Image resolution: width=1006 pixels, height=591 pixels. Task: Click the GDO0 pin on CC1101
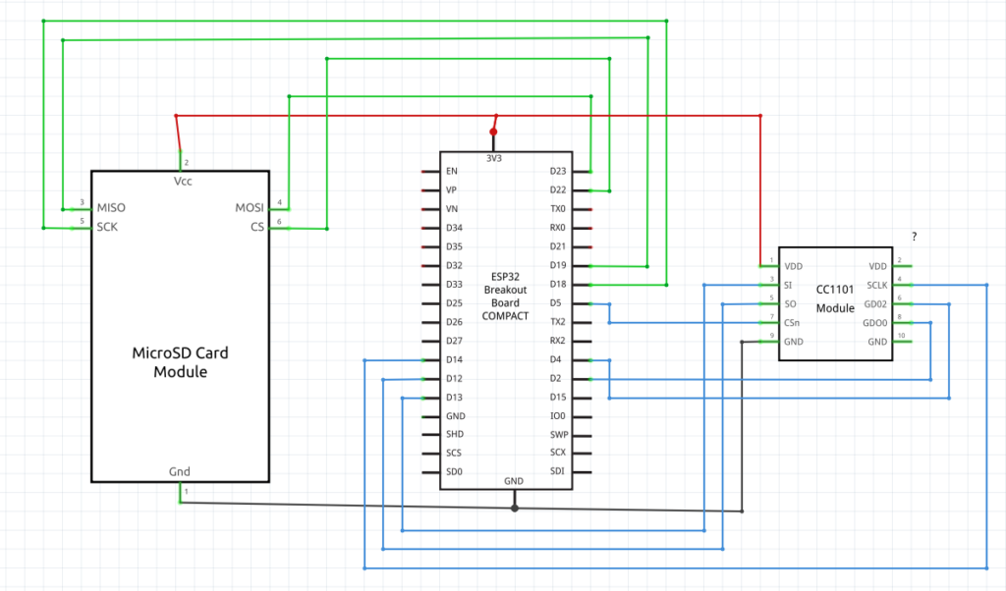pyautogui.click(x=875, y=323)
